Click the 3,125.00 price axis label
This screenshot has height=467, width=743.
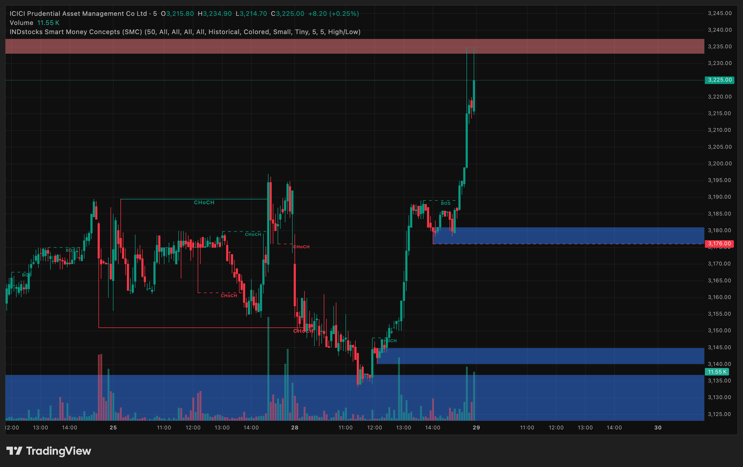point(720,414)
